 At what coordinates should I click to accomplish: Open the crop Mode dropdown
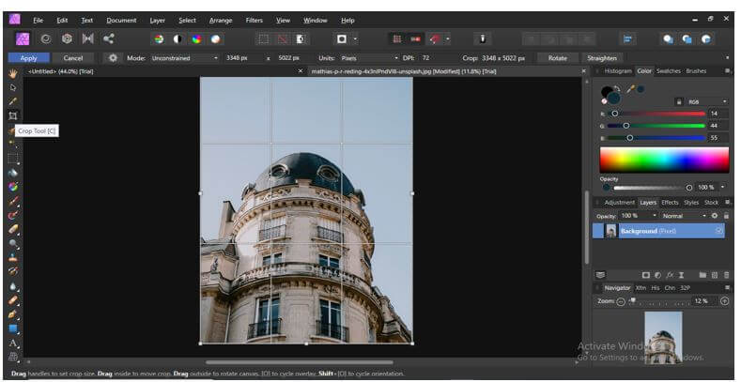coord(185,58)
